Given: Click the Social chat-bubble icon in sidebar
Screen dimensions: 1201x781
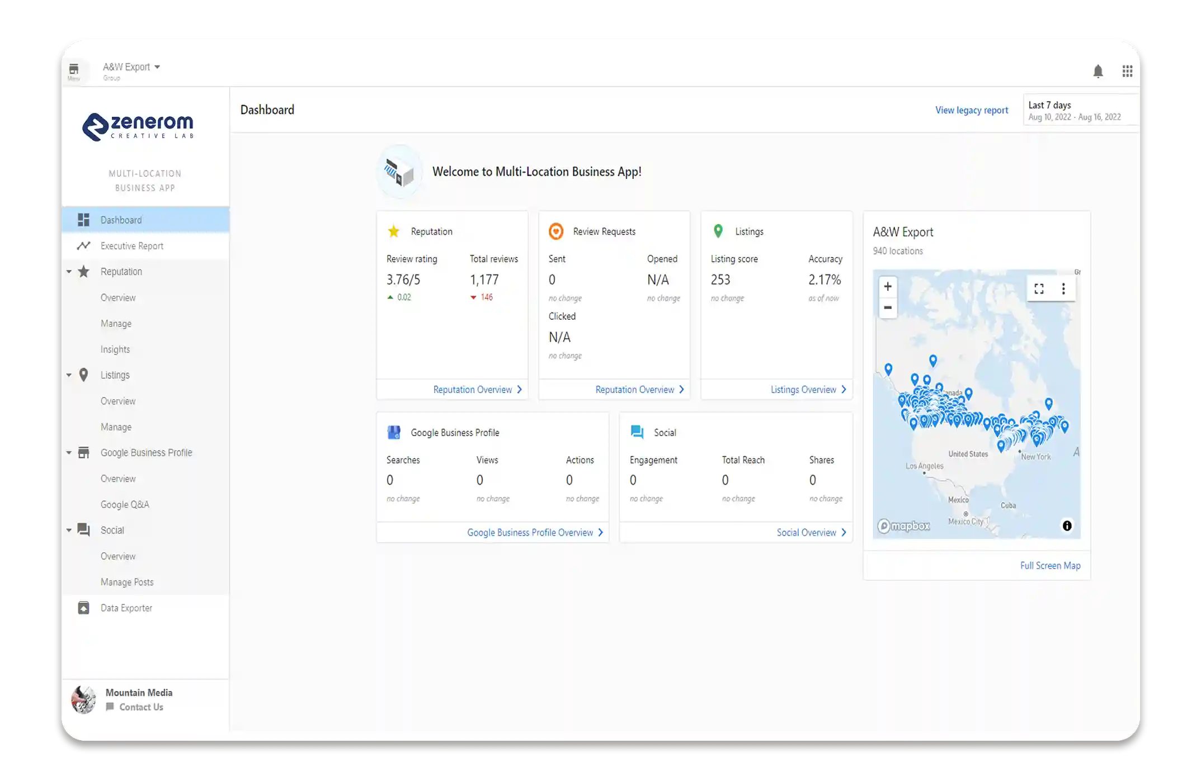Looking at the screenshot, I should click(83, 530).
